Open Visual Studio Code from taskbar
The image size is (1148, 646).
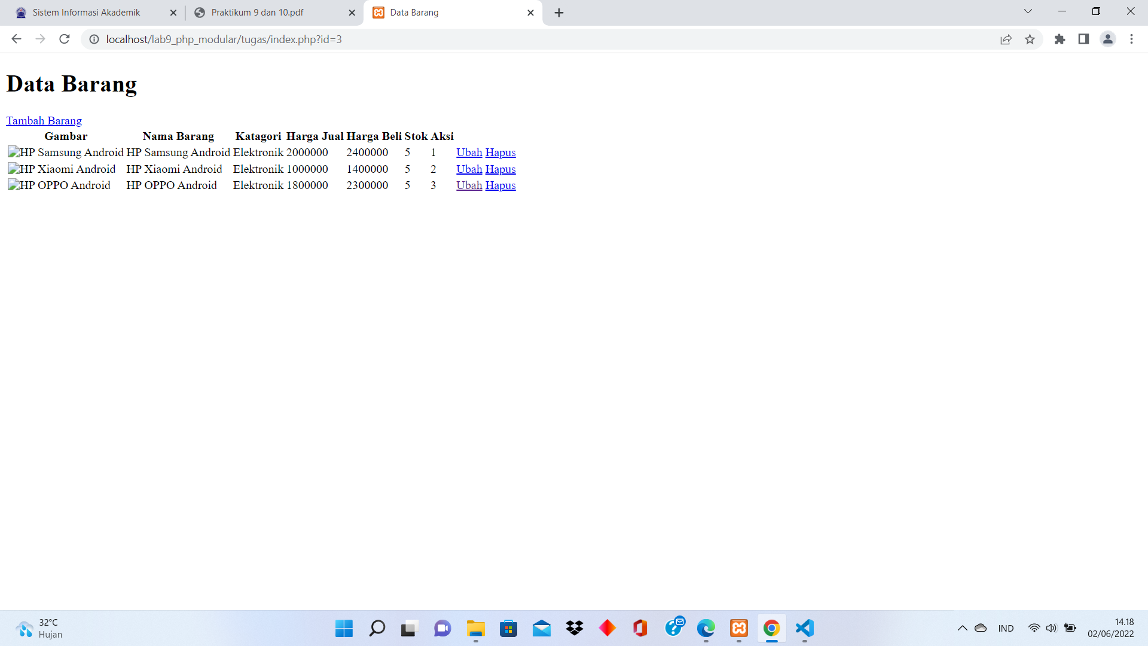805,628
